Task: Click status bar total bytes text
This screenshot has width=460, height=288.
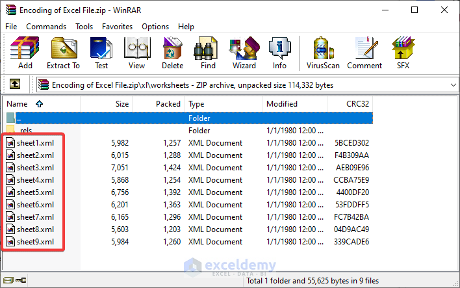Action: (313, 281)
